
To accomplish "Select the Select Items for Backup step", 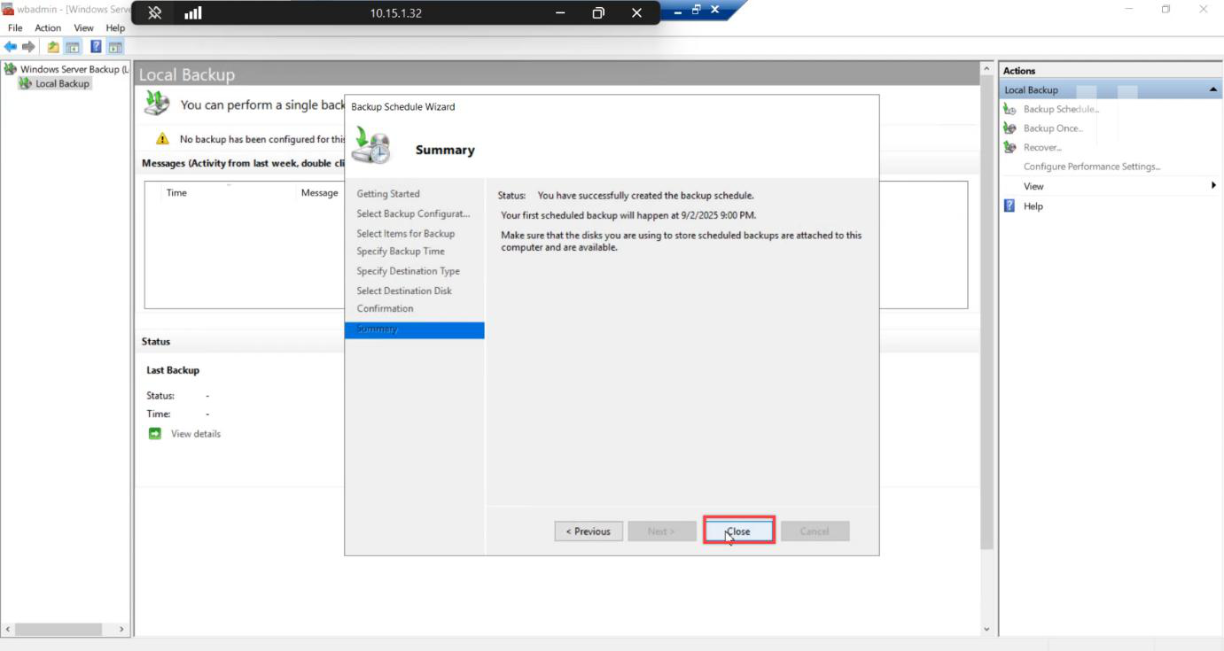I will [x=405, y=234].
